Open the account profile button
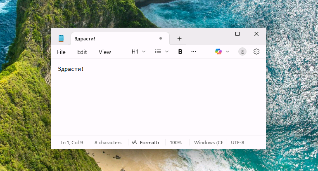Screen dimensions: 318x171 (x=242, y=52)
